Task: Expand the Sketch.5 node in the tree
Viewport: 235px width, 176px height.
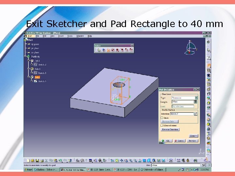Action: click(32, 81)
